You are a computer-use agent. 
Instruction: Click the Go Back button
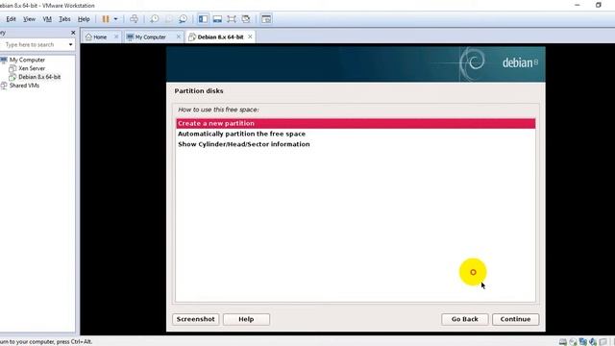[x=465, y=319]
